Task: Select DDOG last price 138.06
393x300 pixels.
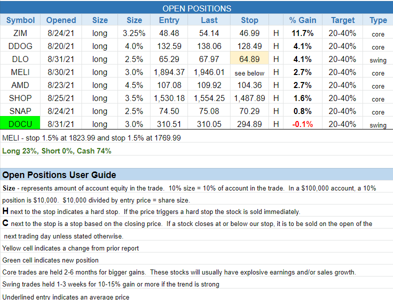Action: coord(209,46)
